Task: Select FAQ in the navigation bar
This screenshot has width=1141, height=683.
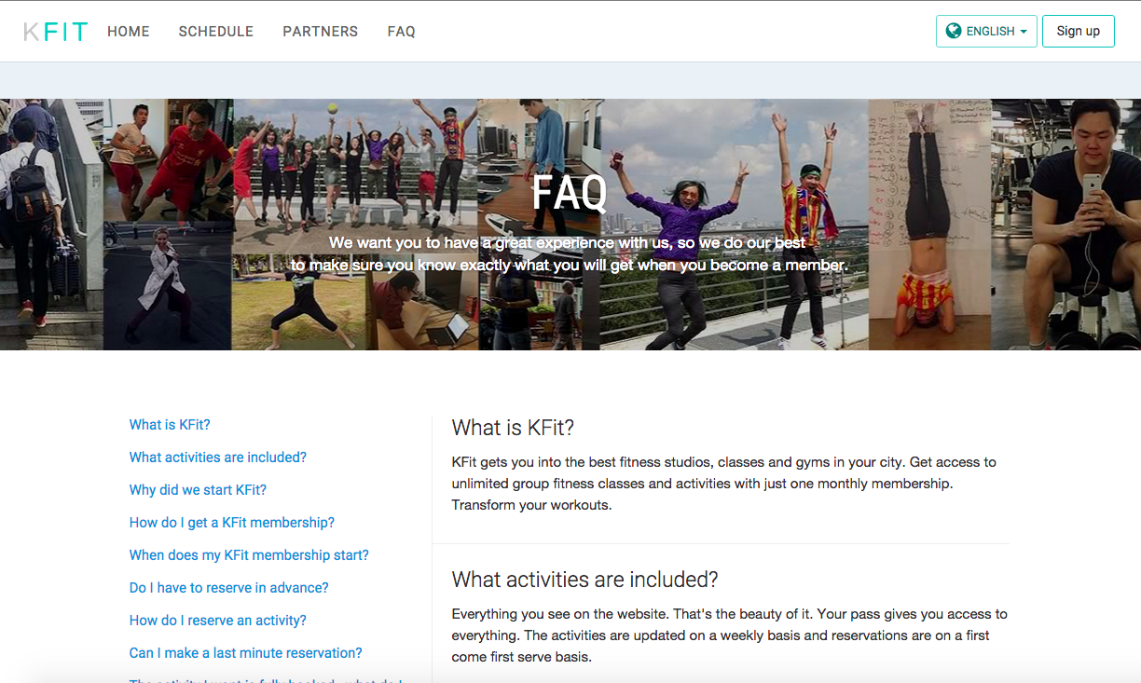Action: click(402, 32)
